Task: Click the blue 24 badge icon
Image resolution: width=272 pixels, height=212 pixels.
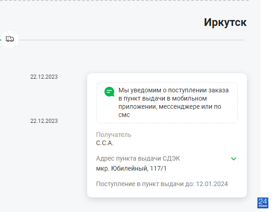Action: tap(263, 203)
